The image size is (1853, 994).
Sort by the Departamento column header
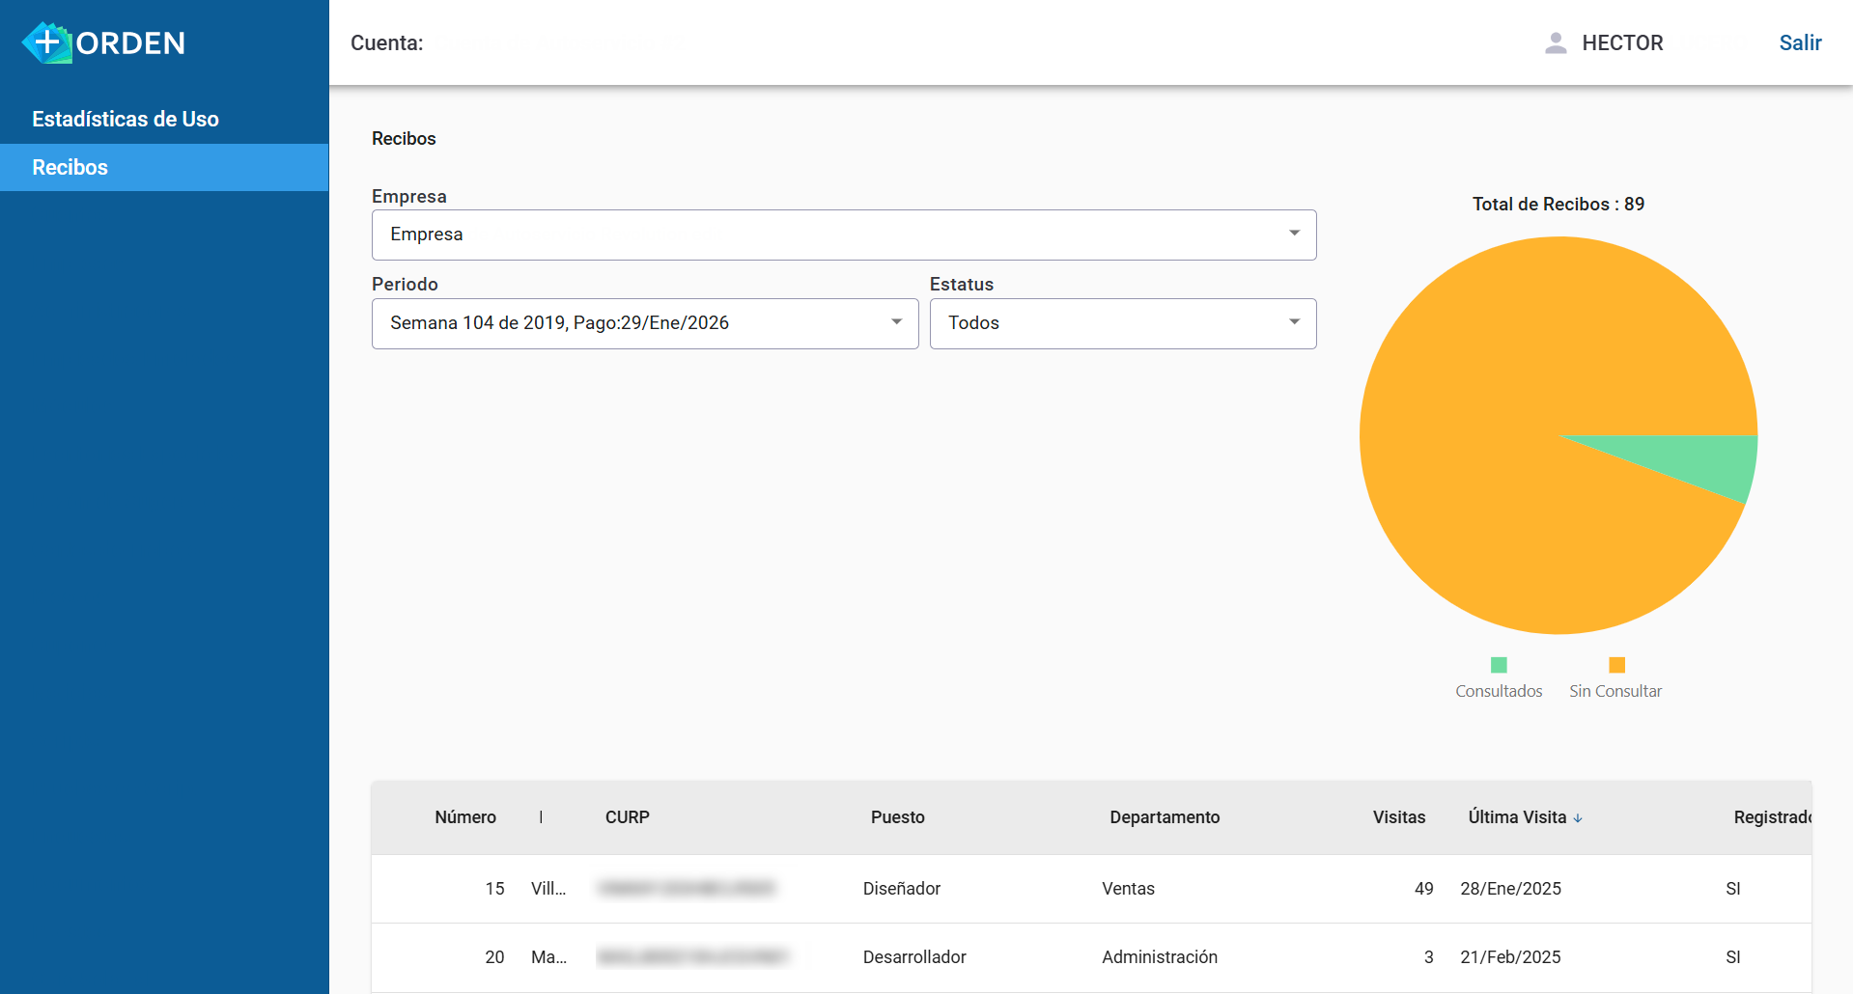pyautogui.click(x=1164, y=817)
